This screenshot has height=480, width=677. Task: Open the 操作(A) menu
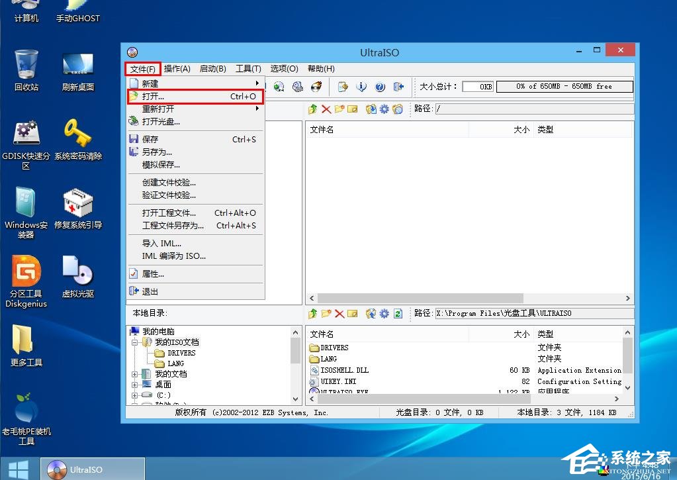(177, 68)
